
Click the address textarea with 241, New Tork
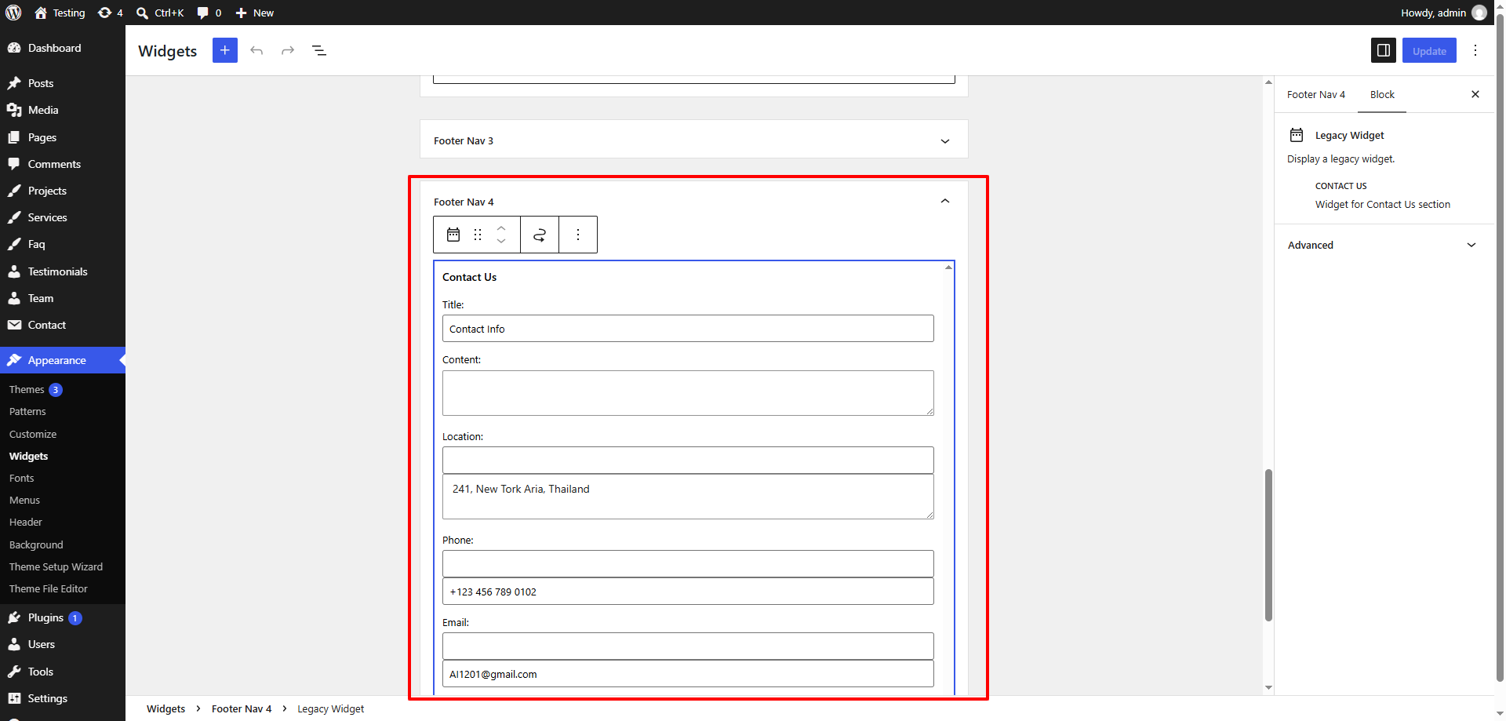pyautogui.click(x=688, y=497)
